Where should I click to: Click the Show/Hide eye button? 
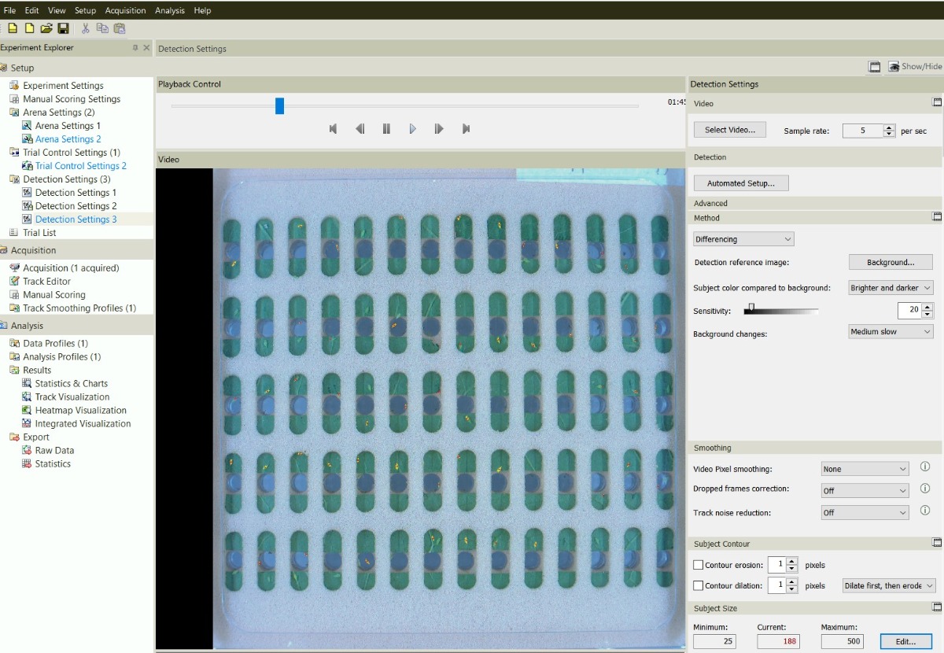point(915,67)
